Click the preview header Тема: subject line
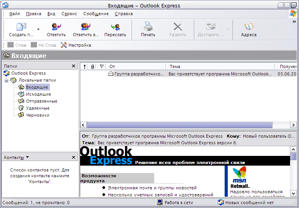The height and width of the screenshot is (208, 299). 159,143
